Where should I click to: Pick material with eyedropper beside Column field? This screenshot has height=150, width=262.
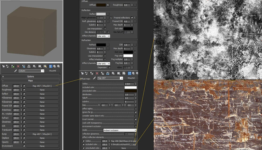coord(15,71)
